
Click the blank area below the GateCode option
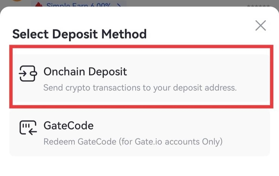[x=140, y=166]
